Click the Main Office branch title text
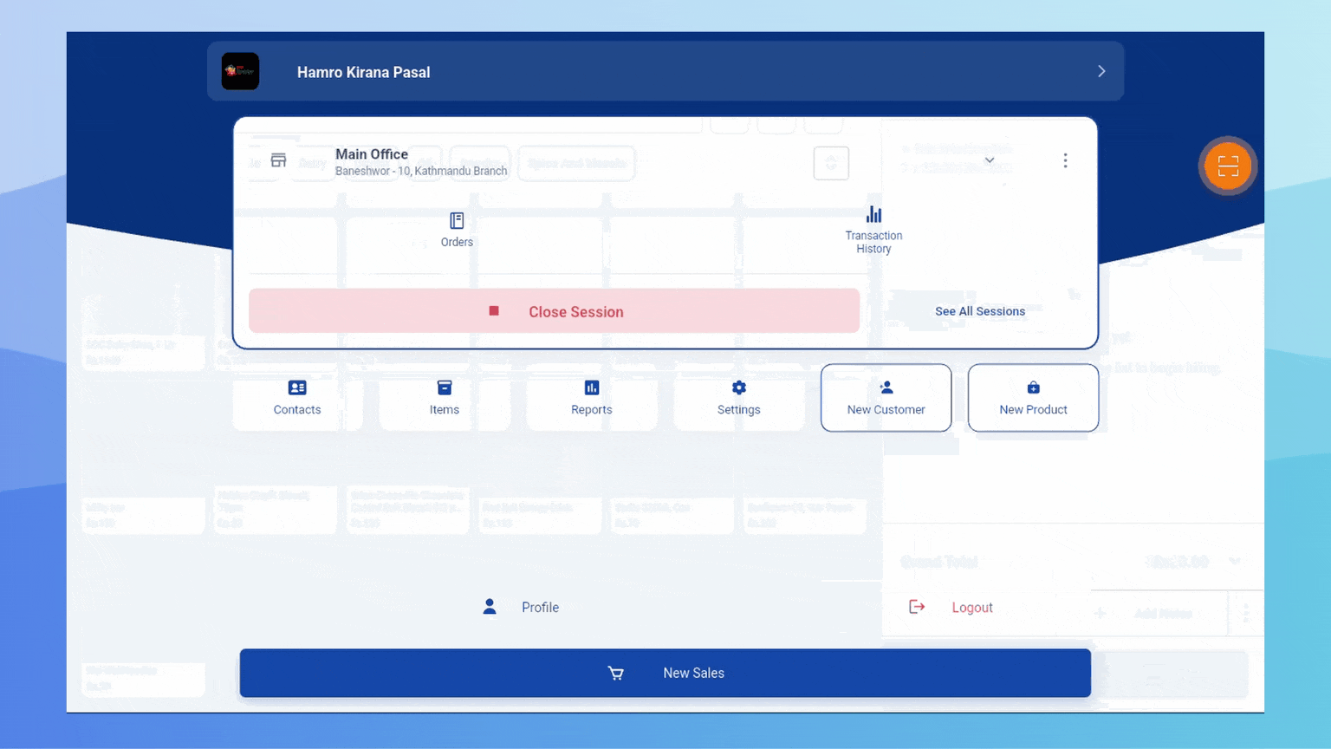This screenshot has height=749, width=1331. pos(372,154)
